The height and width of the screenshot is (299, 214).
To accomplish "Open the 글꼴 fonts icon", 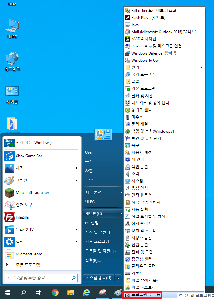I will 128,82.
